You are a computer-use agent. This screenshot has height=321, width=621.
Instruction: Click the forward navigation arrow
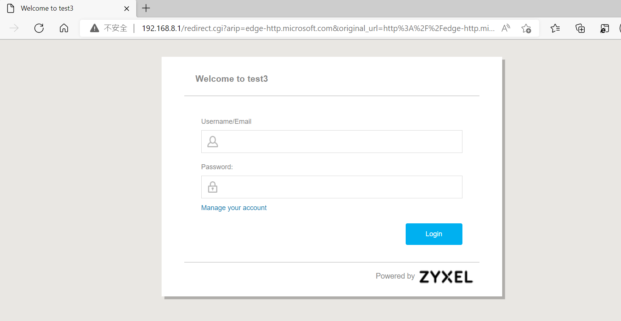[x=14, y=28]
